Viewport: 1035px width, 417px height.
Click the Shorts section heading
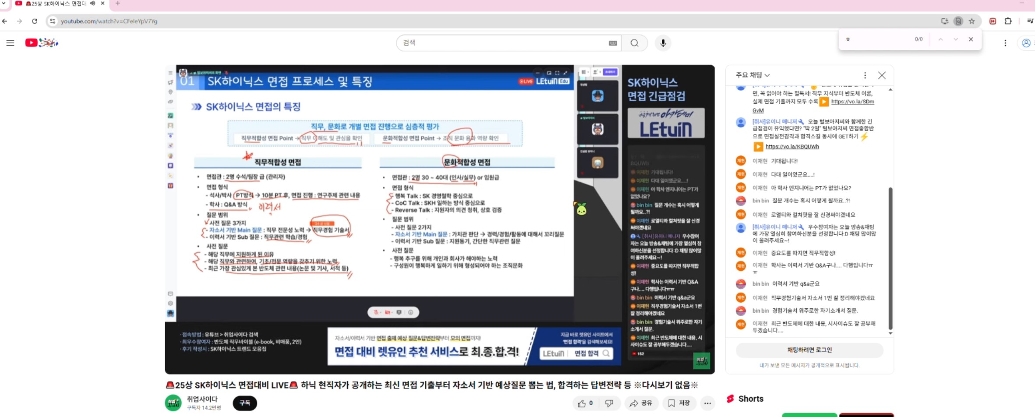(750, 399)
